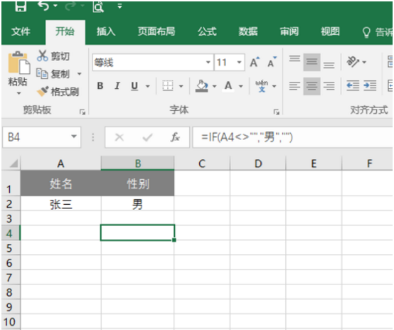
Task: Open the Name Box dropdown arrow
Action: pos(74,137)
